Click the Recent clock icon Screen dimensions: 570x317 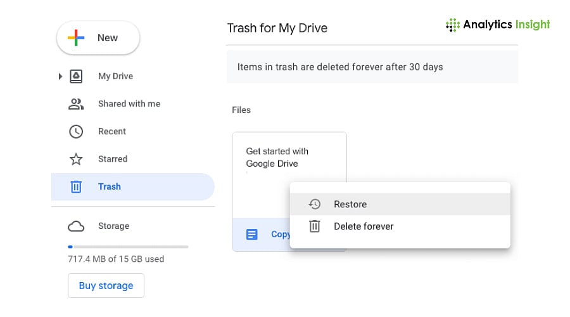click(76, 132)
